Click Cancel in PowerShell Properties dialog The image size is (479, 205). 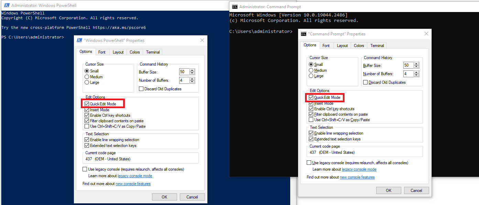point(192,197)
